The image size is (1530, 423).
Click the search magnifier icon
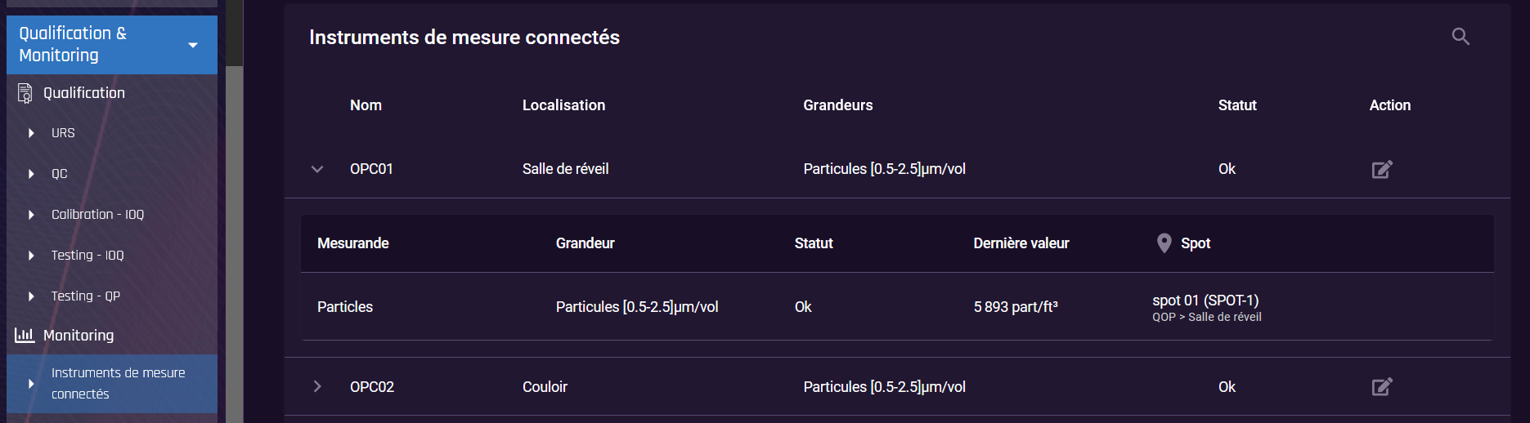[x=1460, y=37]
